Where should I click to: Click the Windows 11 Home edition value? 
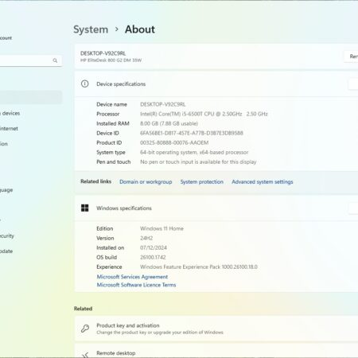[161, 228]
